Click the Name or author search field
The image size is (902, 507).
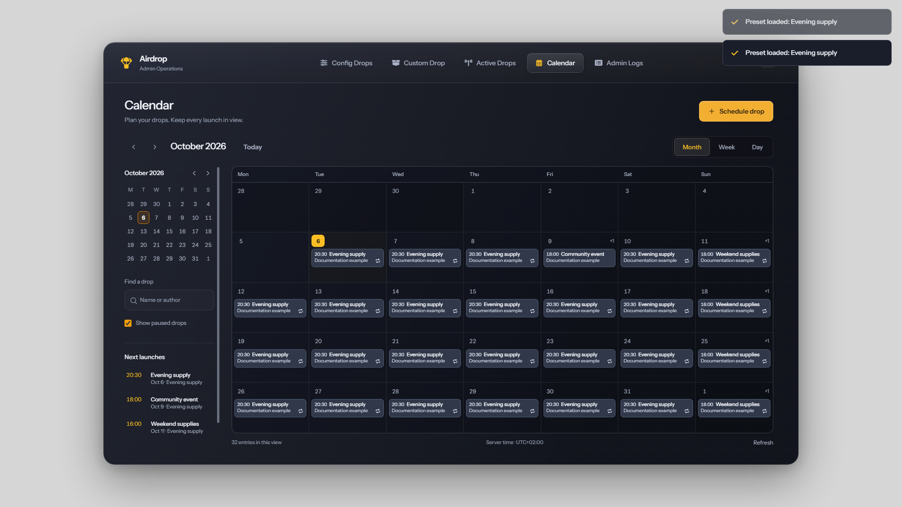pos(169,300)
